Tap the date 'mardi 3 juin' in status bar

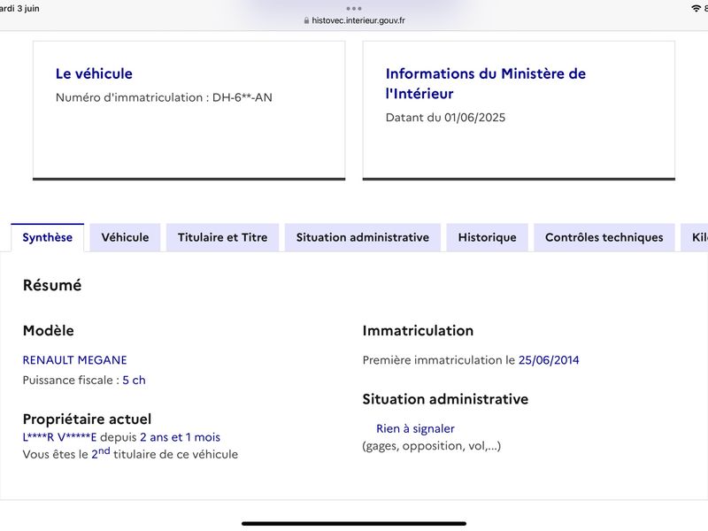tap(19, 8)
